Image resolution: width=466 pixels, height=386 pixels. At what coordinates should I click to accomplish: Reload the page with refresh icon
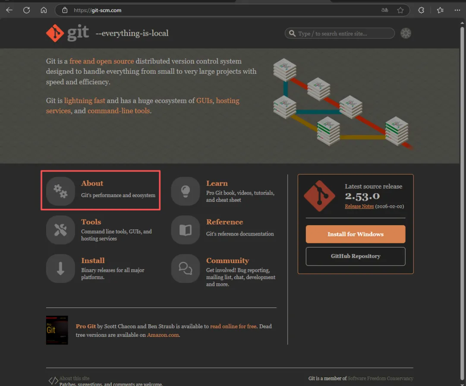[x=26, y=10]
